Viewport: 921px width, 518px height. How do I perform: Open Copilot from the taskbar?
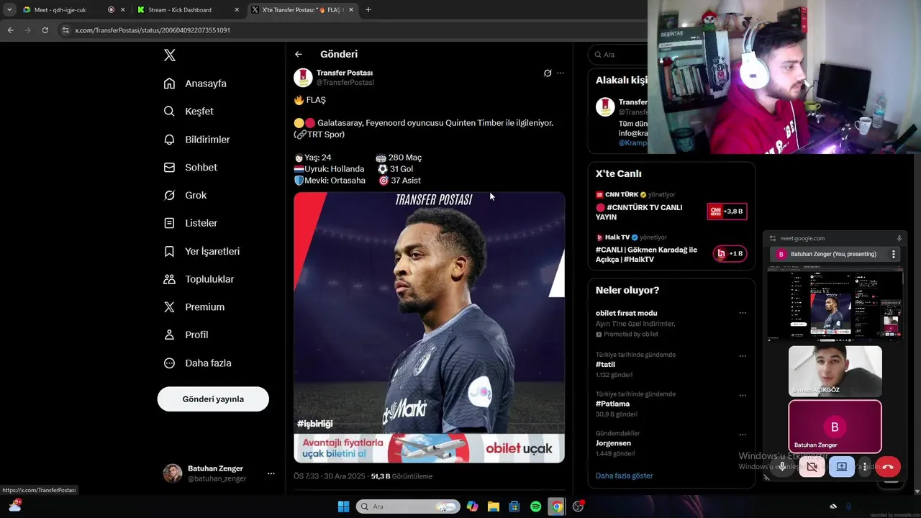pos(472,506)
